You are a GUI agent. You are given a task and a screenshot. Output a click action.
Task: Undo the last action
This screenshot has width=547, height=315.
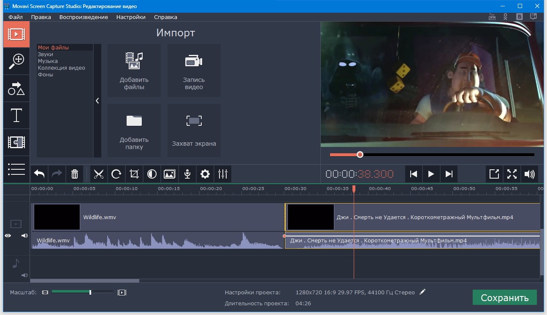(x=39, y=174)
